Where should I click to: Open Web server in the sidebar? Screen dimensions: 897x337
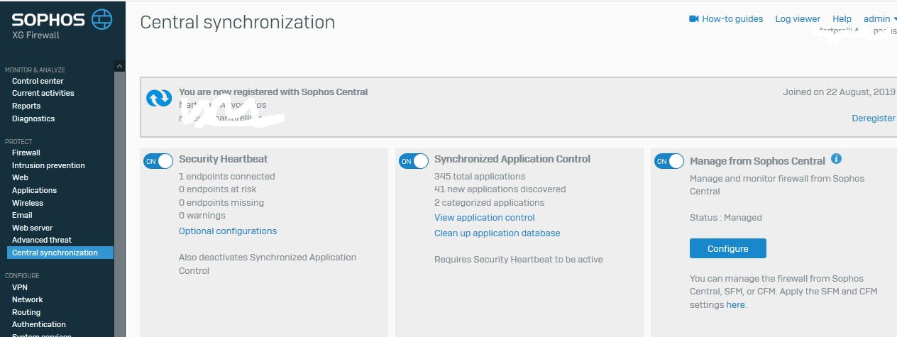point(32,228)
